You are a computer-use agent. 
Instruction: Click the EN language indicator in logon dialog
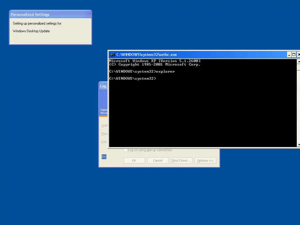(x=104, y=157)
